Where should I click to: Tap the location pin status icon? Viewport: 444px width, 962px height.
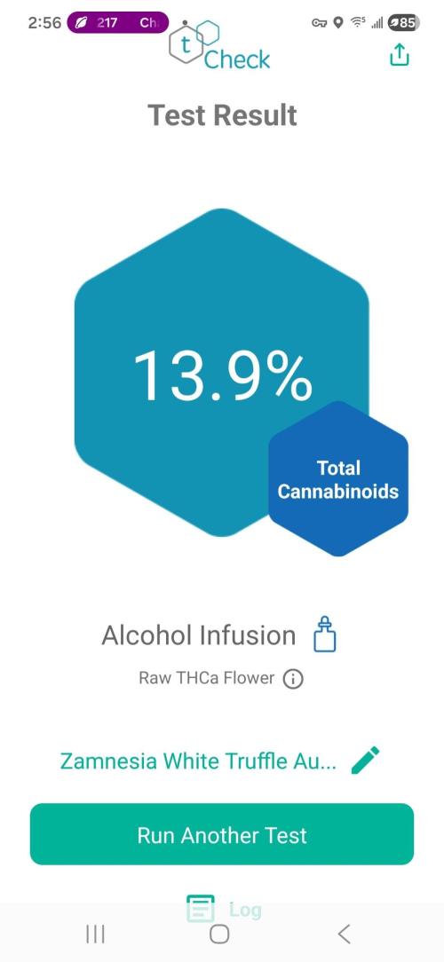click(337, 23)
